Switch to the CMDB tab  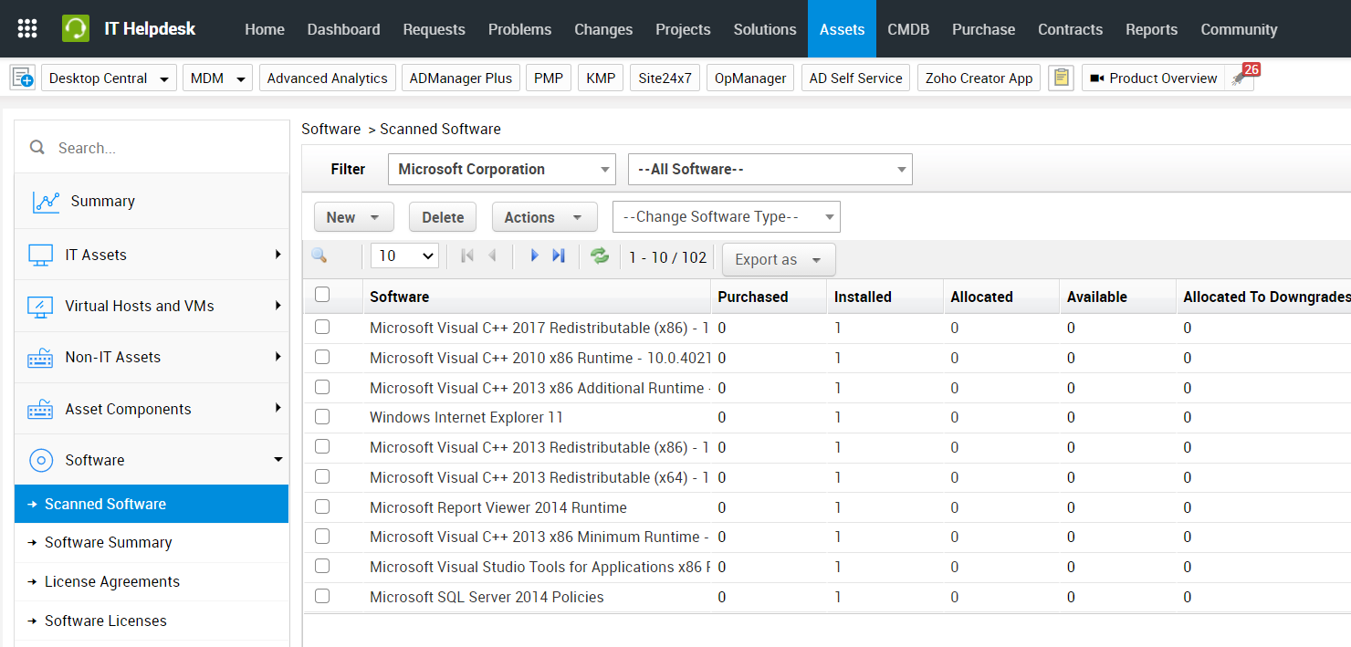(x=908, y=29)
